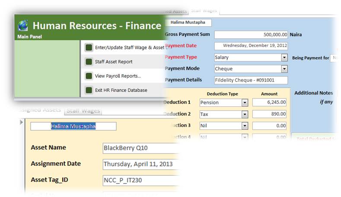Click Deduction 3 amount field 0.00
The width and height of the screenshot is (341, 197).
pos(269,126)
